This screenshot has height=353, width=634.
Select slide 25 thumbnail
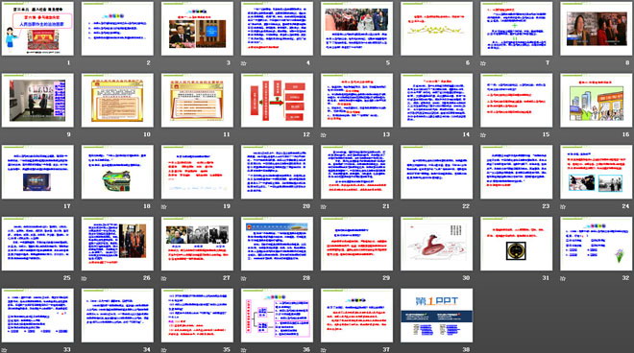pos(37,244)
